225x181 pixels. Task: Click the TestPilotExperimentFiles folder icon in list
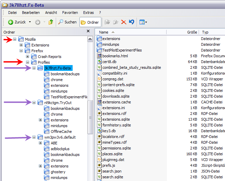point(99,50)
